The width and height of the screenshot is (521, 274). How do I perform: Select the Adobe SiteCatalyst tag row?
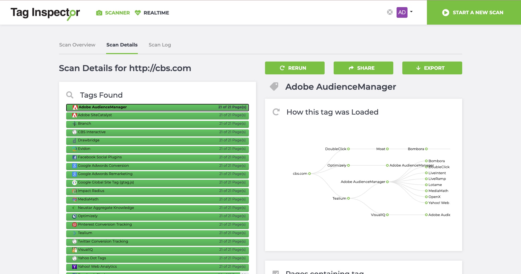(x=158, y=115)
